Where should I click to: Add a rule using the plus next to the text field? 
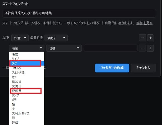coord(150,48)
